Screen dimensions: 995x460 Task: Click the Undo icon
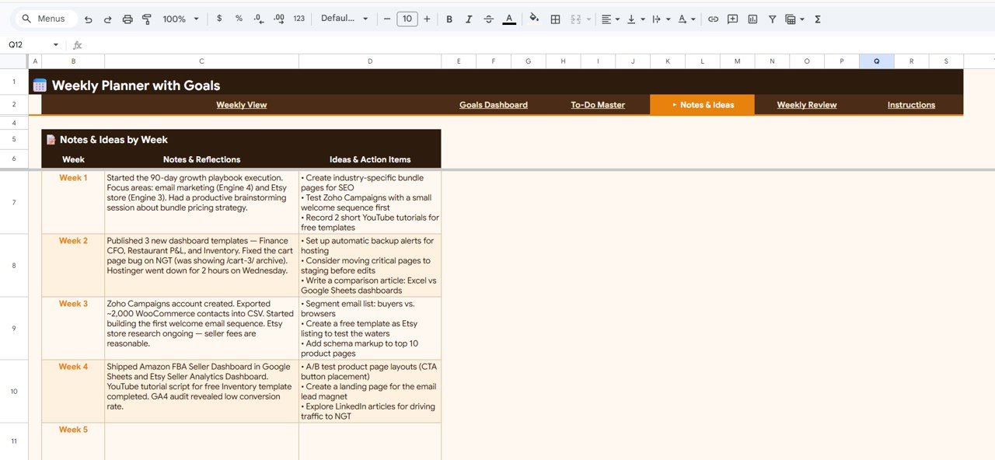(x=89, y=19)
